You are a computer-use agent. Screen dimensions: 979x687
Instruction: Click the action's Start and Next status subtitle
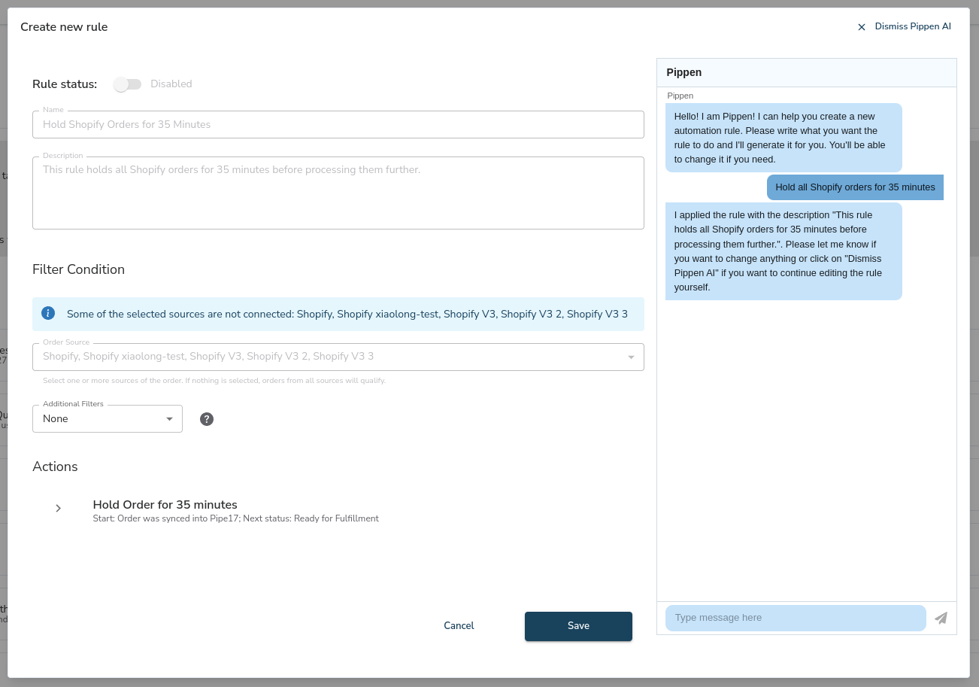(235, 518)
